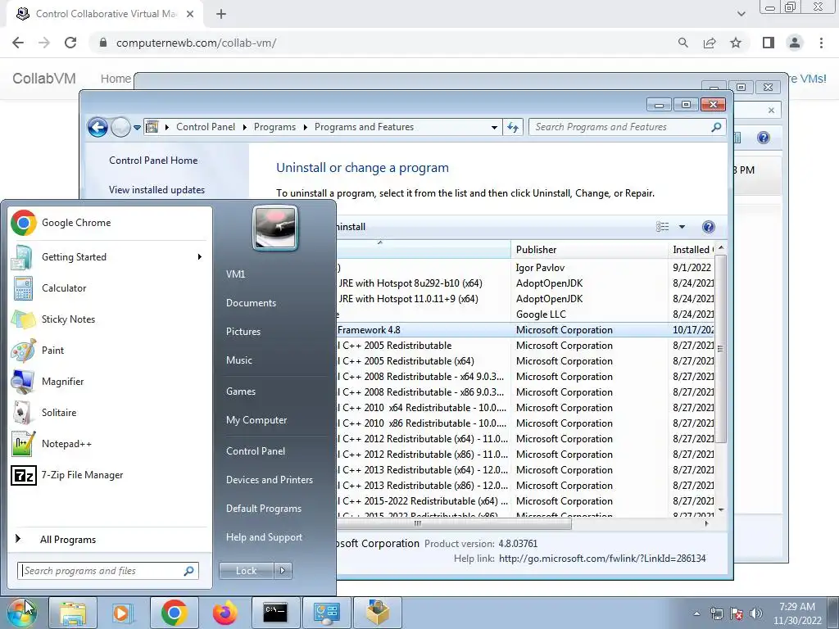Screen dimensions: 839x629
Task: Reload the browser page
Action: tap(70, 43)
